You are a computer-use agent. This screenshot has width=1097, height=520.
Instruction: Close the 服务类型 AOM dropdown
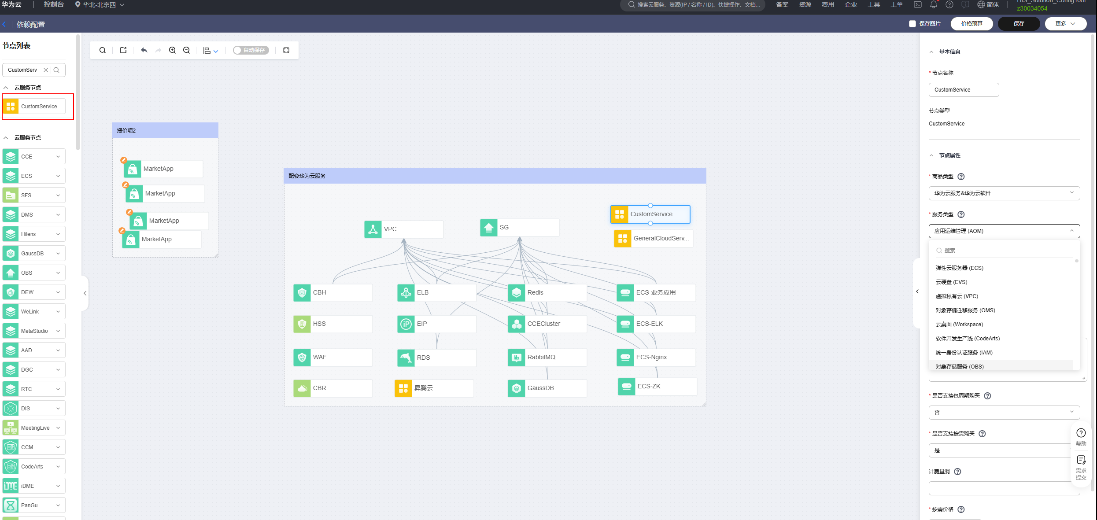(1004, 231)
